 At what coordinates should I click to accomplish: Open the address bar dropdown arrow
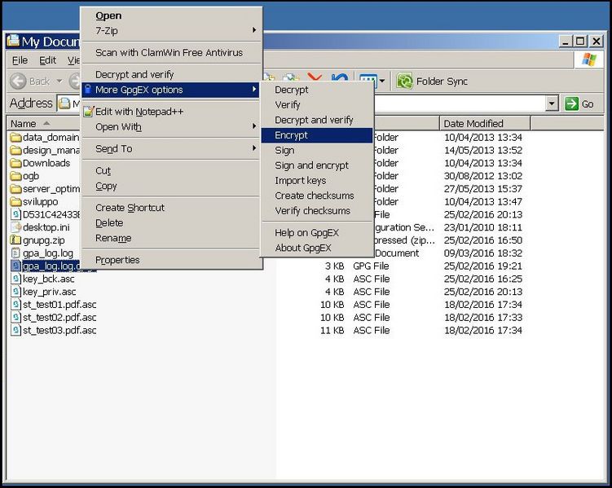click(552, 103)
